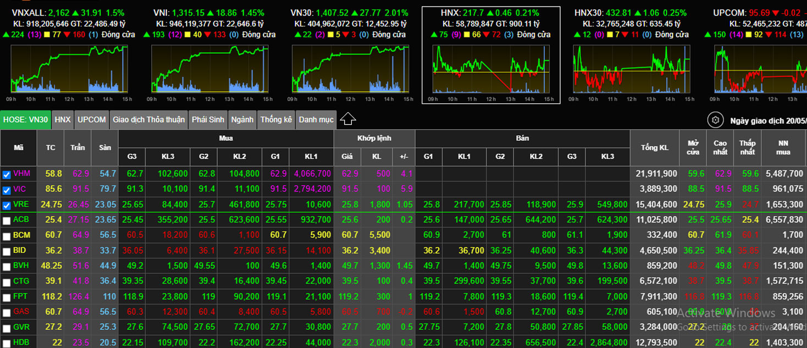The width and height of the screenshot is (807, 348).
Task: Select the VNI index chart
Action: click(x=210, y=69)
